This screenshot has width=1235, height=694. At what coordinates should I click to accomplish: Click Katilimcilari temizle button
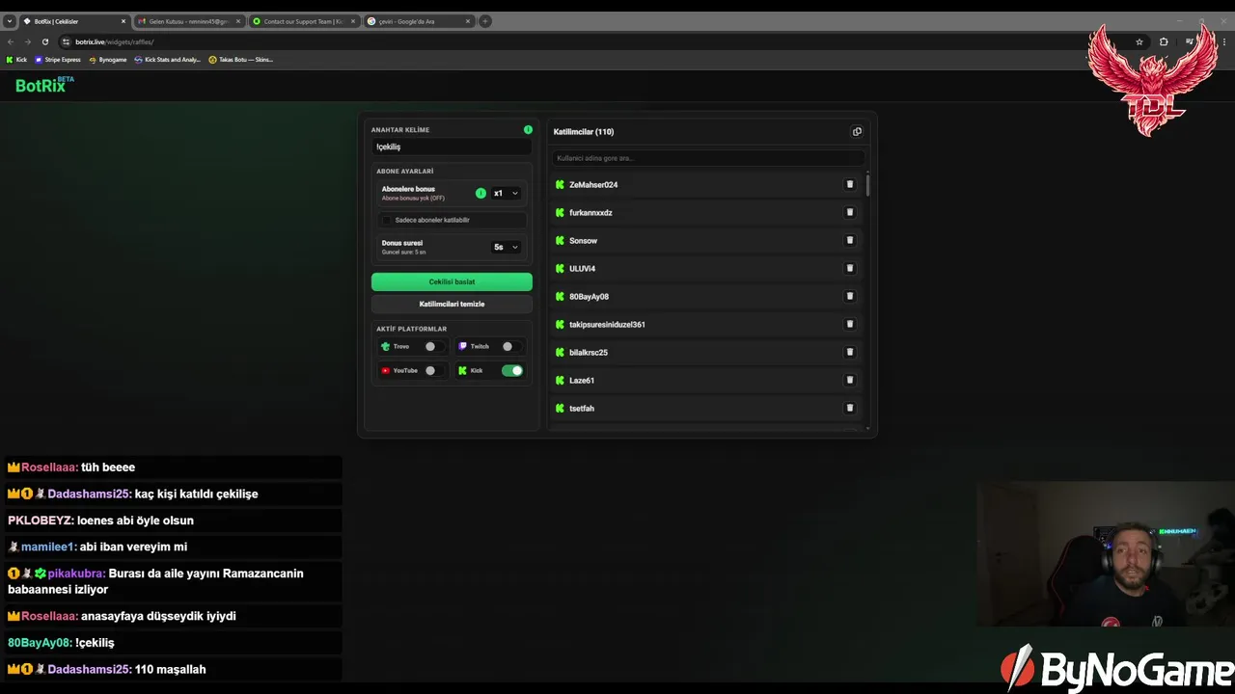point(452,304)
